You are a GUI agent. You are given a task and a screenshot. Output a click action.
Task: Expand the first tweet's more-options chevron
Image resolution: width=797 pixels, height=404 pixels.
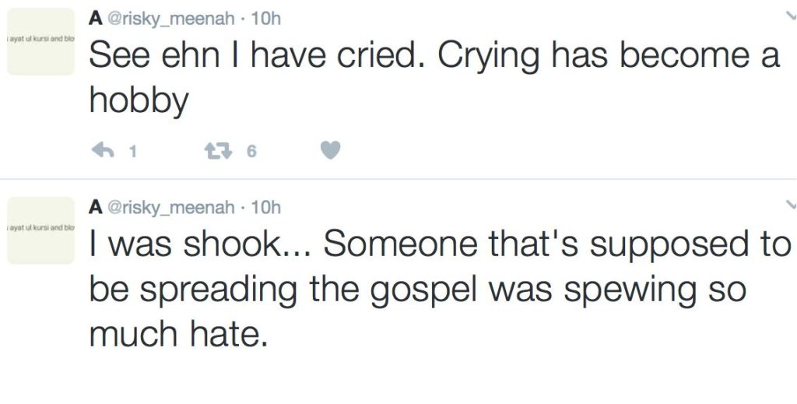[x=792, y=16]
